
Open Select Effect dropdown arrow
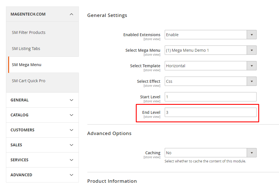coord(251,81)
